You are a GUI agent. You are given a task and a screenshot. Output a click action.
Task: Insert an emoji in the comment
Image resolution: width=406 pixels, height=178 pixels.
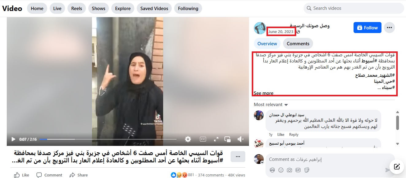tap(281, 170)
